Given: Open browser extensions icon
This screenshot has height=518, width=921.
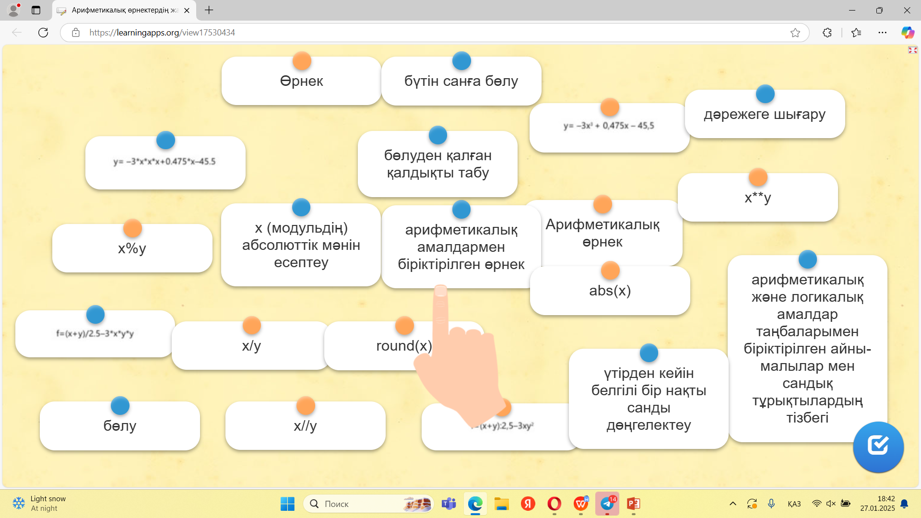Looking at the screenshot, I should point(827,33).
